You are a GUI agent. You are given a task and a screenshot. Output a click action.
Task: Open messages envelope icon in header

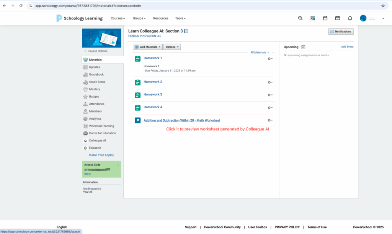337,18
